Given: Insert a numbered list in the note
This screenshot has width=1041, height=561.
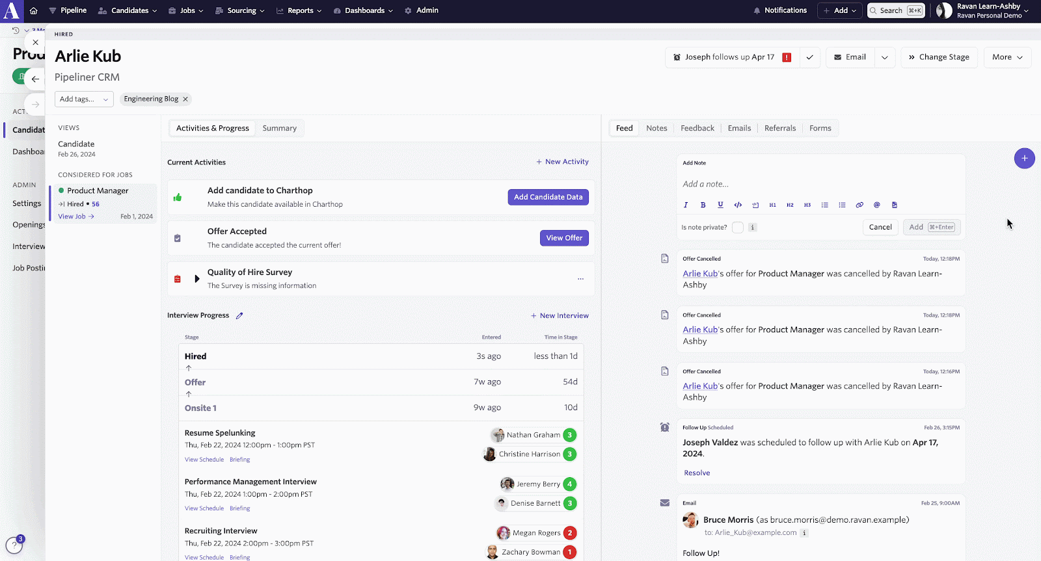Looking at the screenshot, I should [824, 205].
